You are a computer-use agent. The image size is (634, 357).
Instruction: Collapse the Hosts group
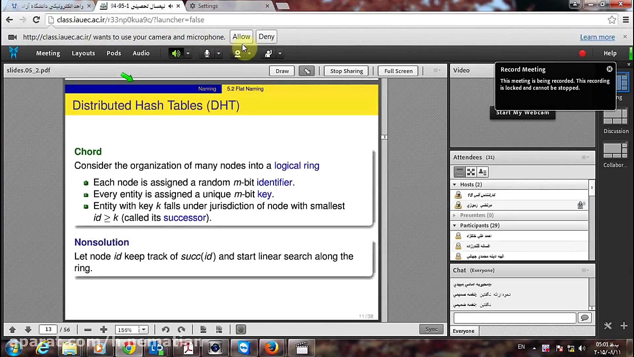[455, 185]
